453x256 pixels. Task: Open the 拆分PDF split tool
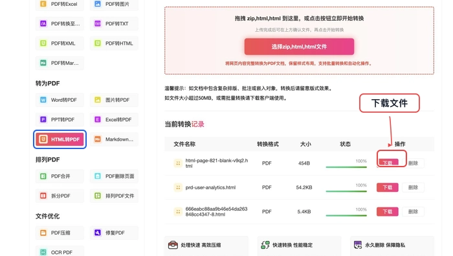(x=60, y=196)
